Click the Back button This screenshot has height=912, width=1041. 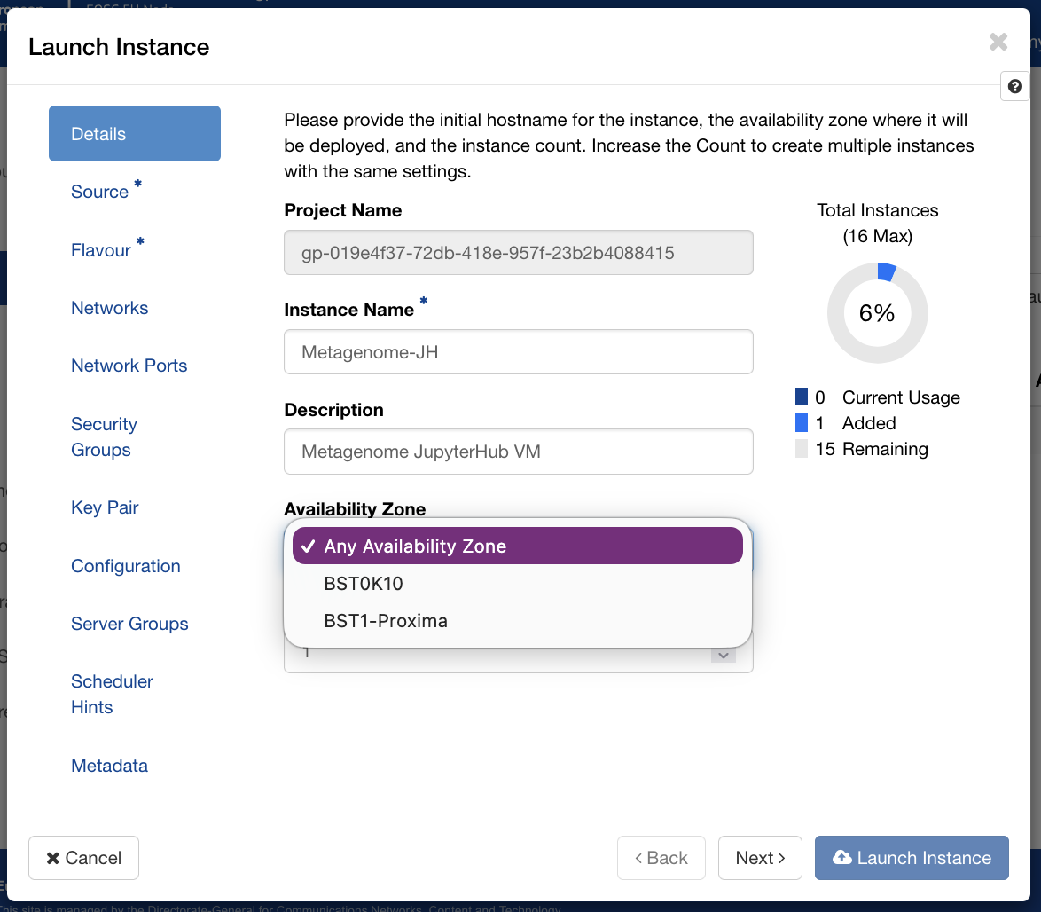(661, 858)
